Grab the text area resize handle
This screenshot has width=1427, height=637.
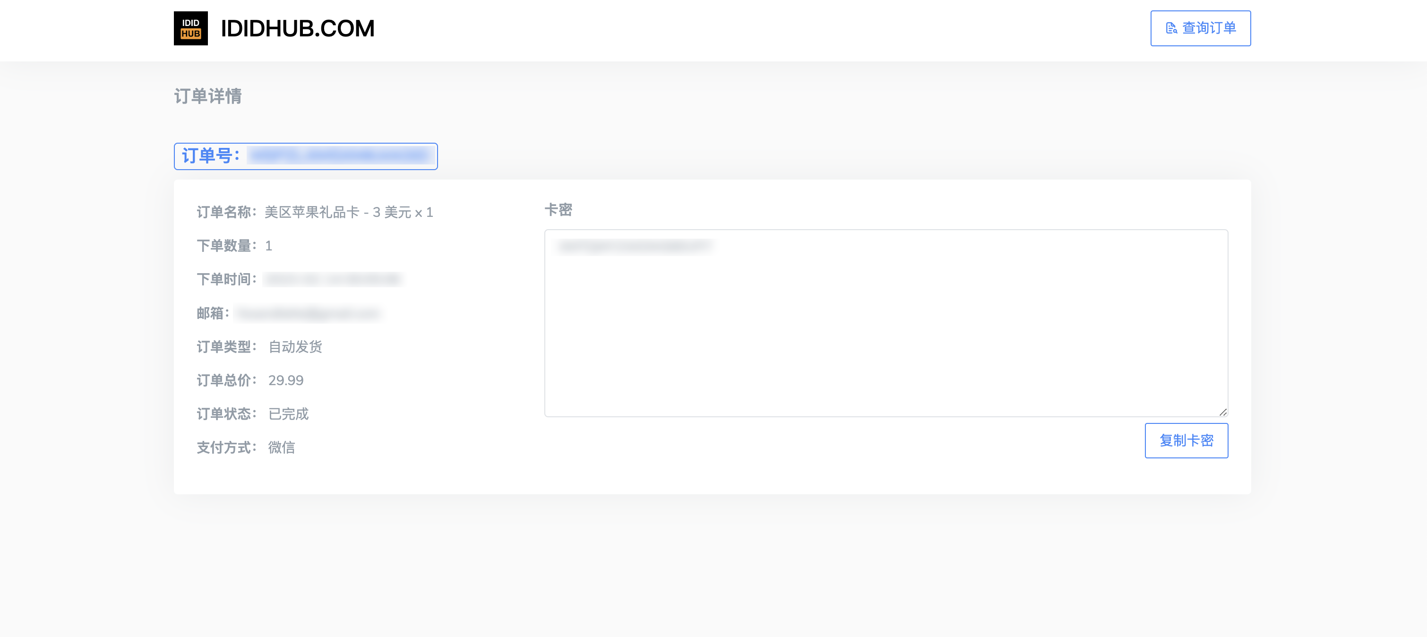click(x=1222, y=412)
